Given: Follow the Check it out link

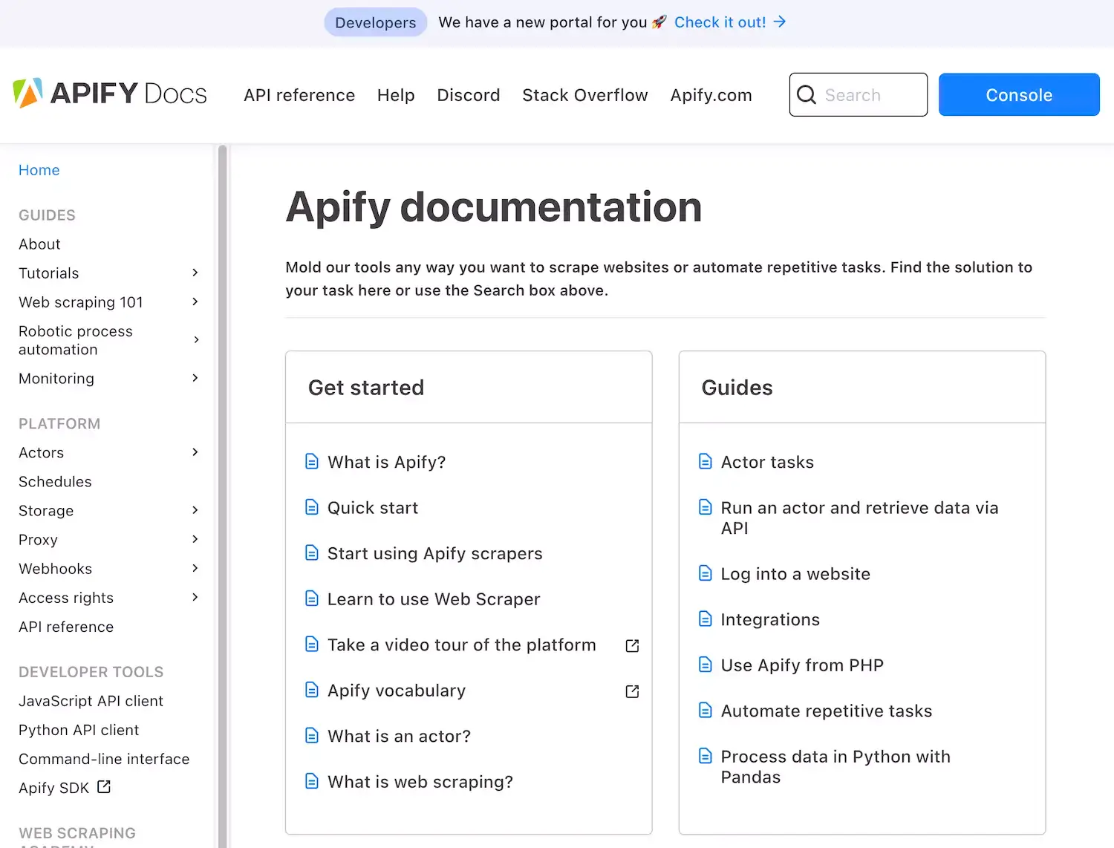Looking at the screenshot, I should click(720, 22).
